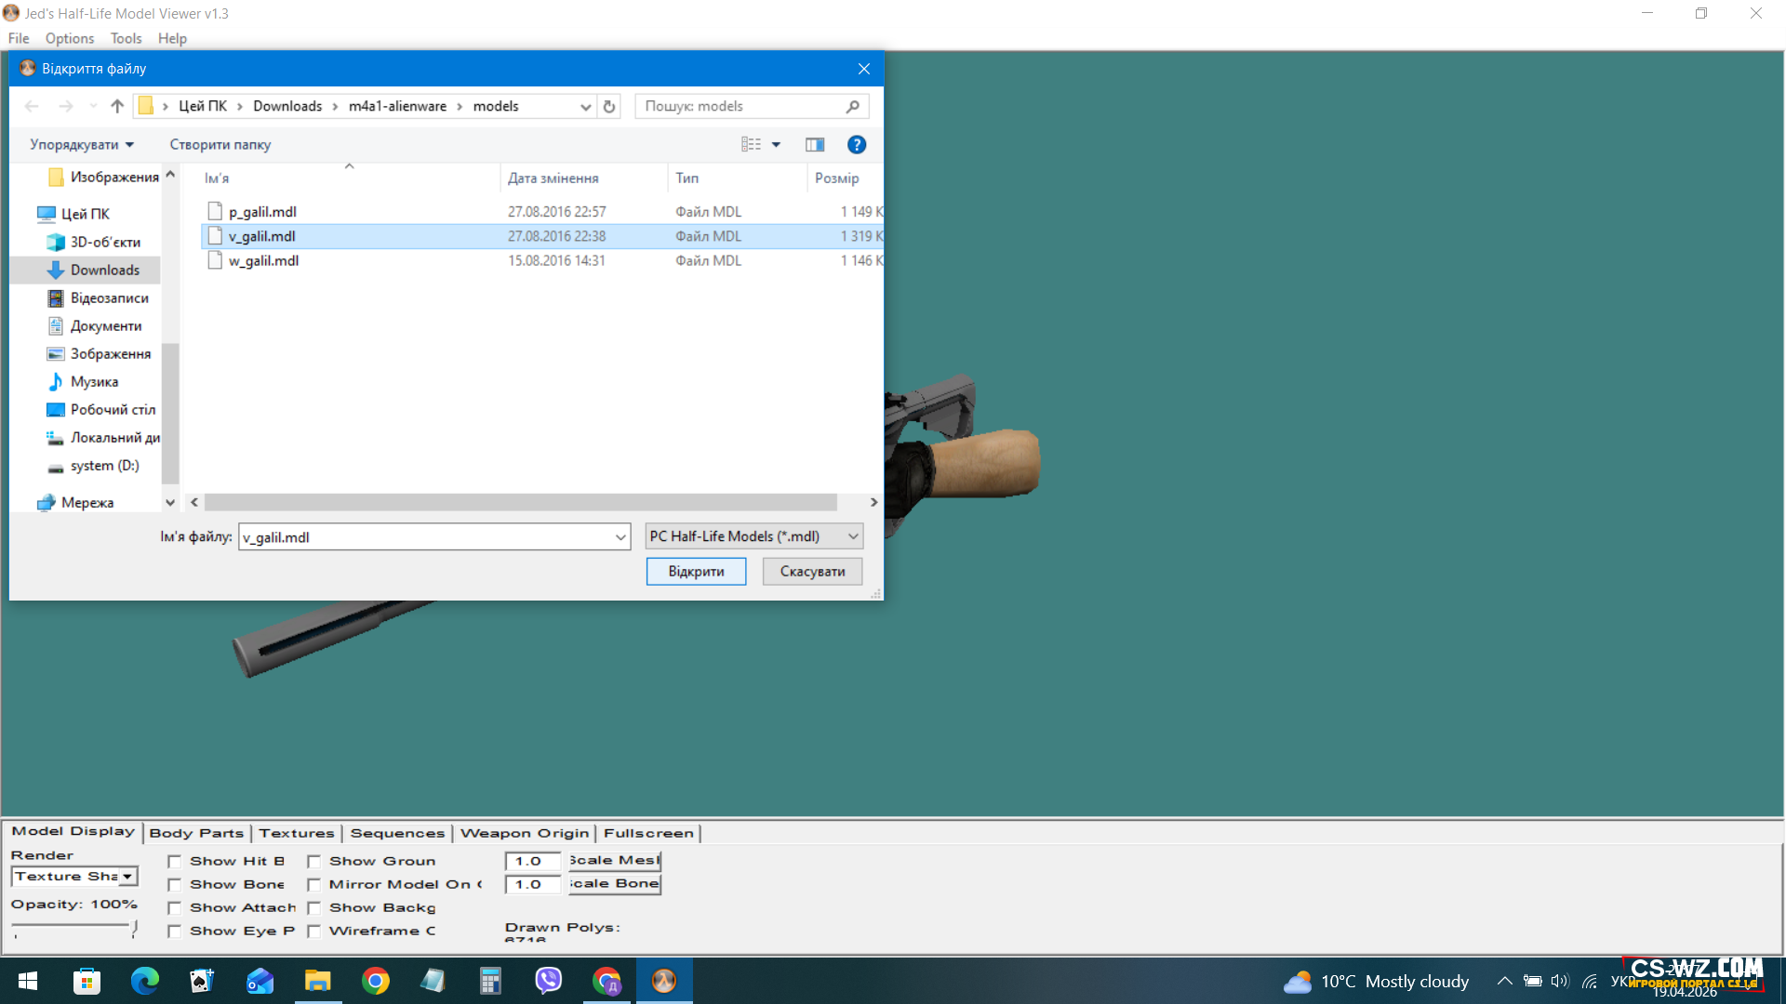Switch to the Sequences tab
Image resolution: width=1786 pixels, height=1004 pixels.
click(x=397, y=833)
